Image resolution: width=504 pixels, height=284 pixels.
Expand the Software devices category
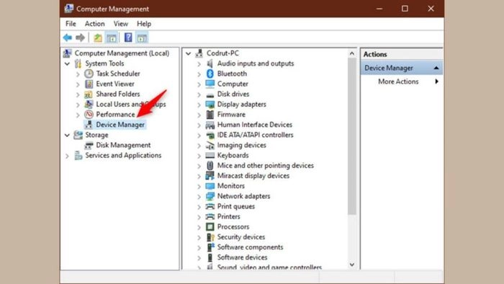pyautogui.click(x=199, y=258)
